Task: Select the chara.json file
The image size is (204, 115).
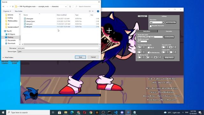Action: click(x=30, y=19)
